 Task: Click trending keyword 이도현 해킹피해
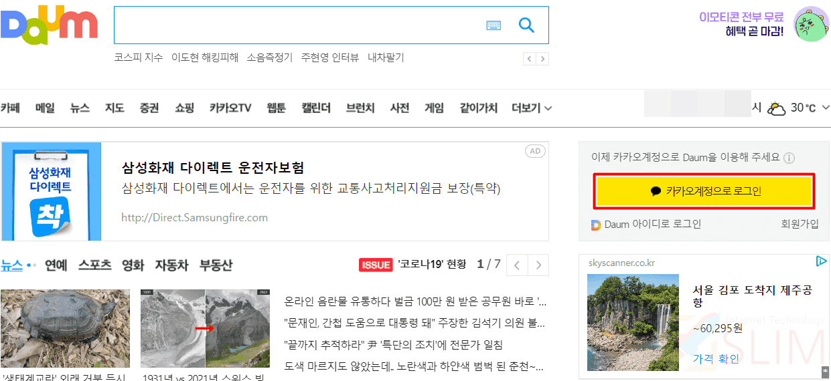pos(205,57)
